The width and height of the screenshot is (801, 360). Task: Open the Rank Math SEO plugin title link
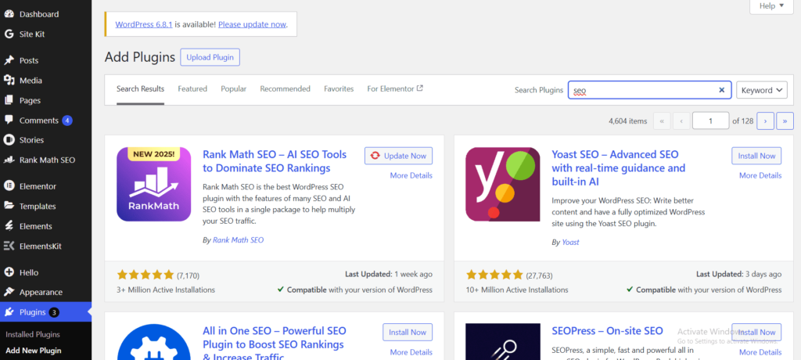[x=275, y=161]
